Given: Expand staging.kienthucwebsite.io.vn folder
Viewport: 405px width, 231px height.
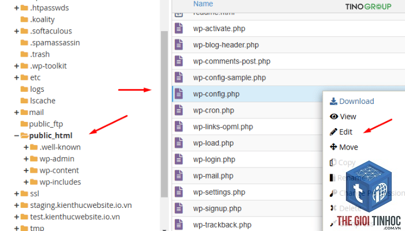Looking at the screenshot, I should 17,205.
